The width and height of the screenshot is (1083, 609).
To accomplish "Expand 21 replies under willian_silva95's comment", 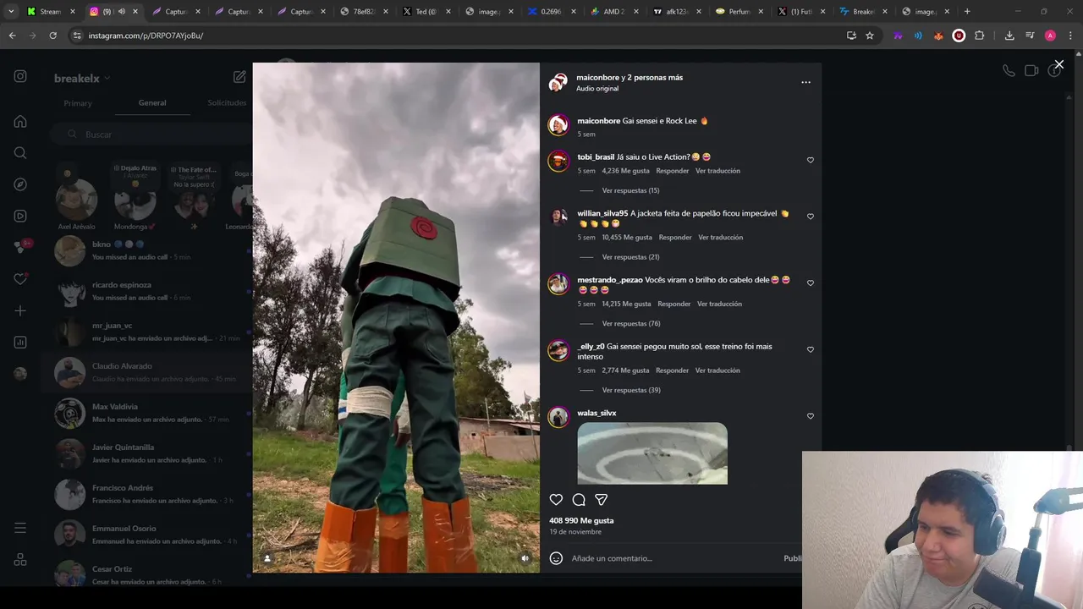I will coord(630,257).
